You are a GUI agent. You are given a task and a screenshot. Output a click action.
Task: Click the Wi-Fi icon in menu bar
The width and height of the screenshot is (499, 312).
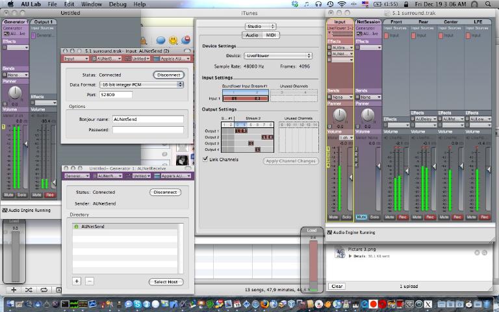[342, 4]
